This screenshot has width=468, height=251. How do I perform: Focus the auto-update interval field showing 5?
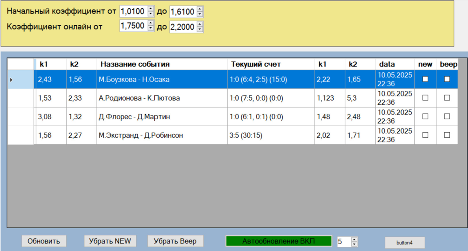click(344, 242)
